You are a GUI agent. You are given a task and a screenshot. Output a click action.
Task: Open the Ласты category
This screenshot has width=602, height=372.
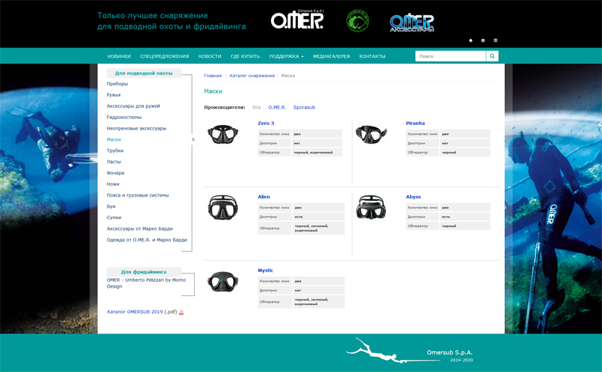[x=114, y=162]
